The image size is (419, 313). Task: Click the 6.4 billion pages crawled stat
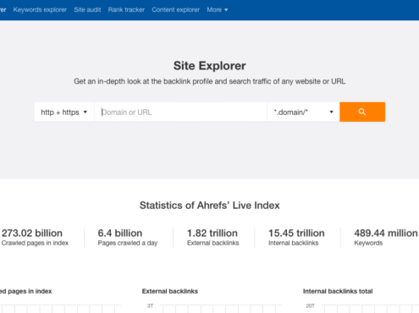coord(128,237)
